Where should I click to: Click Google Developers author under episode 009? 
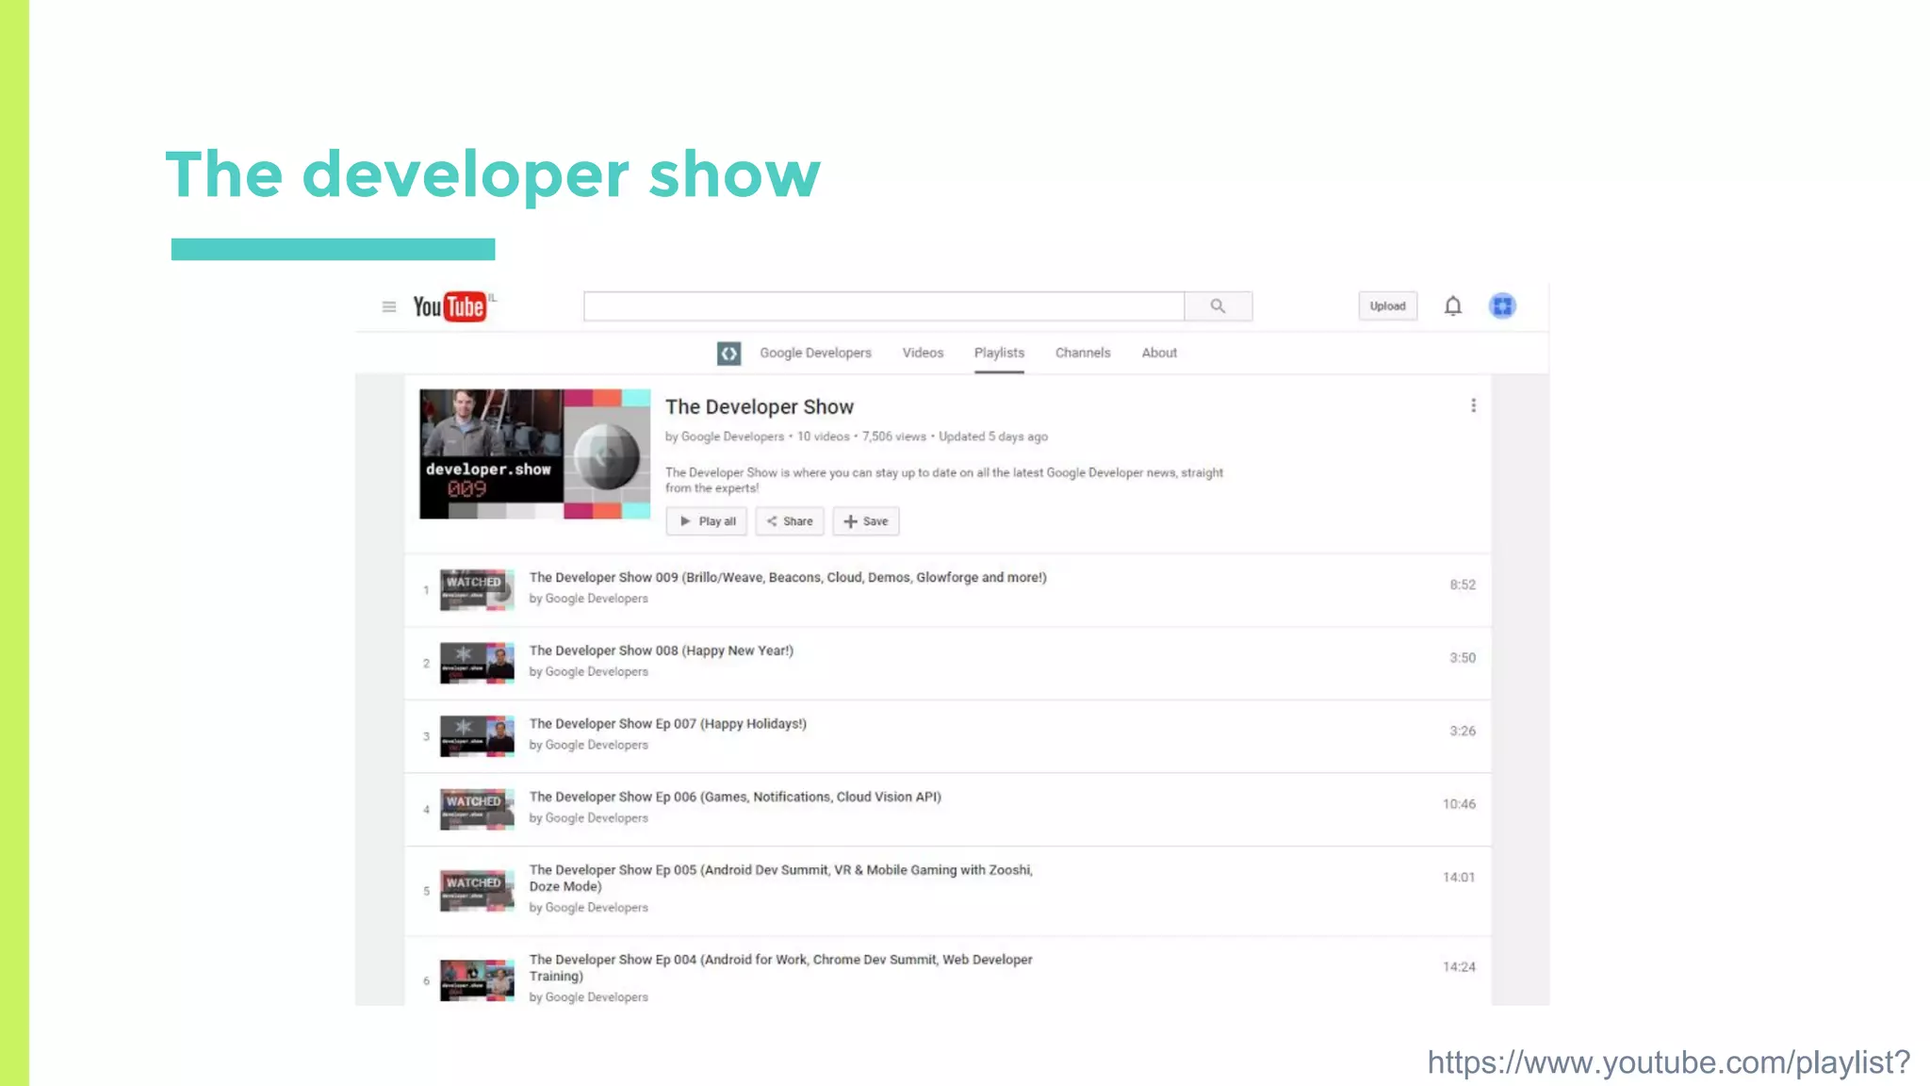click(597, 599)
